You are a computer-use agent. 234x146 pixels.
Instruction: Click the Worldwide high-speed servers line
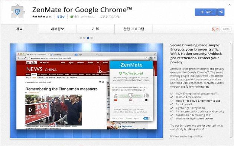click(x=195, y=119)
